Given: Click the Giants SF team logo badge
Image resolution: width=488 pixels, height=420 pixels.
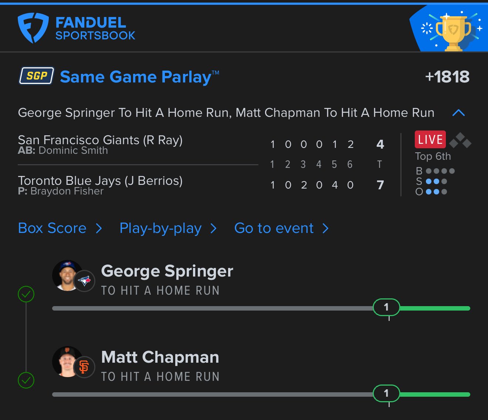Looking at the screenshot, I should [84, 367].
